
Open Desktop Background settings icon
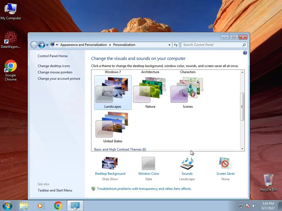[110, 163]
